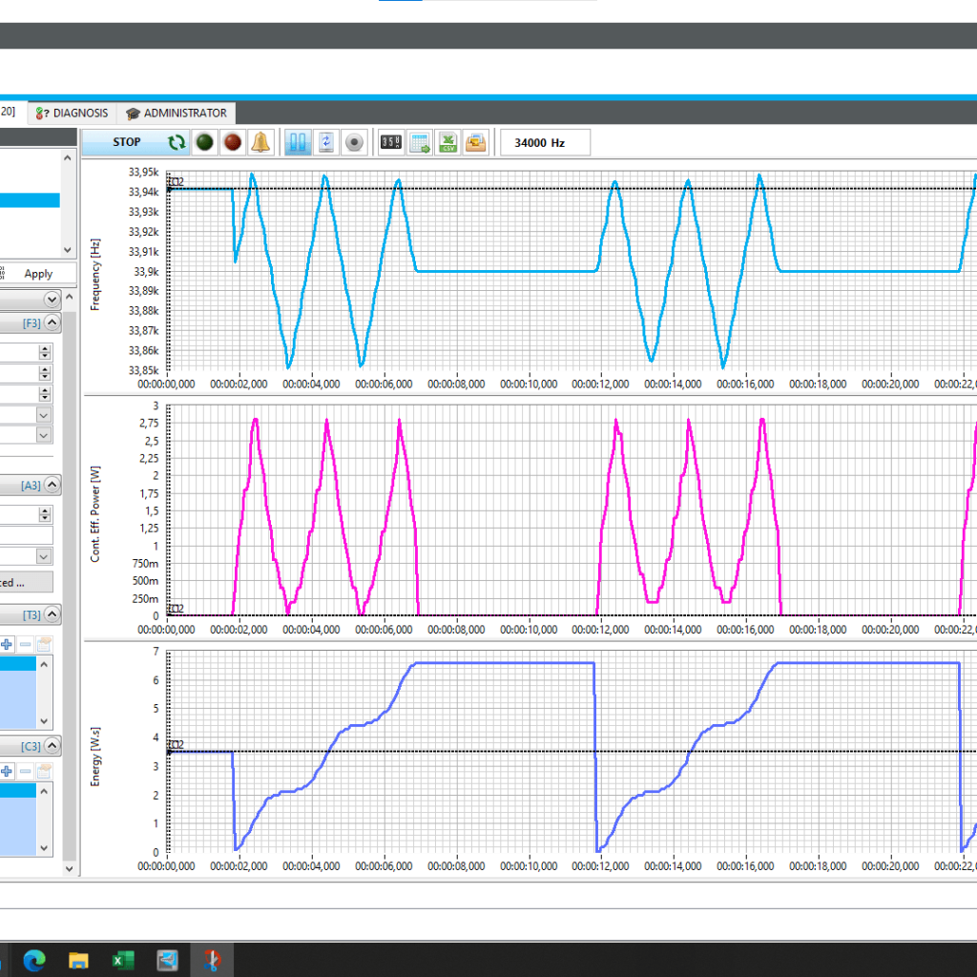Click the table export with green arrow icon
Viewport: 977px width, 977px height.
pos(420,142)
